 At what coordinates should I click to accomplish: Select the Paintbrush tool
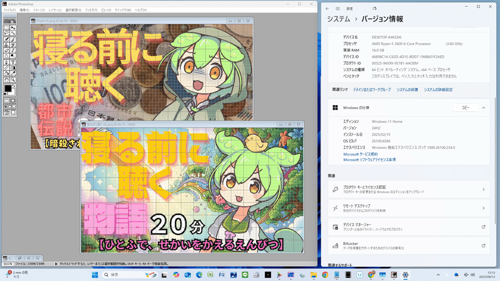(x=13, y=40)
